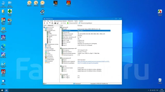The width and height of the screenshot is (165, 92).
Task: Expand the Дисплей tree node
Action: tap(44, 47)
